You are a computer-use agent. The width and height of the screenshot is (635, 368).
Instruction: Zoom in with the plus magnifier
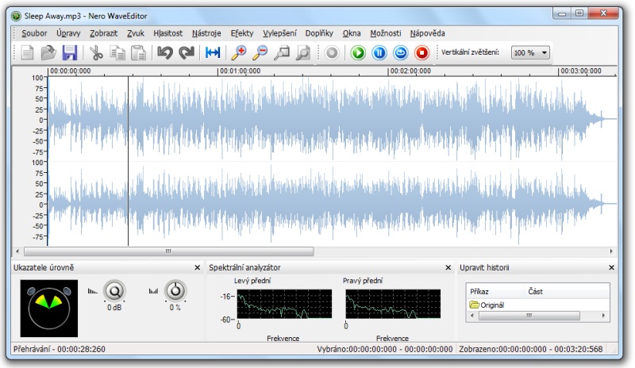click(239, 52)
